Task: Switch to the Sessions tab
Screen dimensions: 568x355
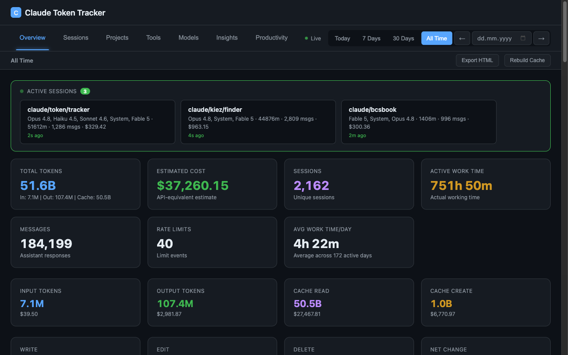Action: 76,38
